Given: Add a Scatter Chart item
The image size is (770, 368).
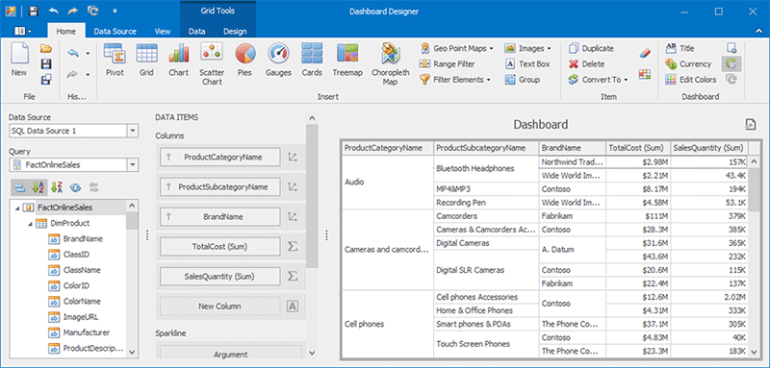Looking at the screenshot, I should pyautogui.click(x=212, y=63).
